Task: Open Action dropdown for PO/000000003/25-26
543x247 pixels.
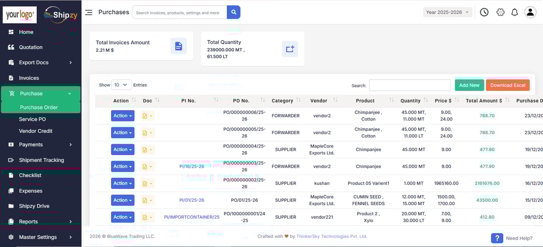Action: coord(122,166)
